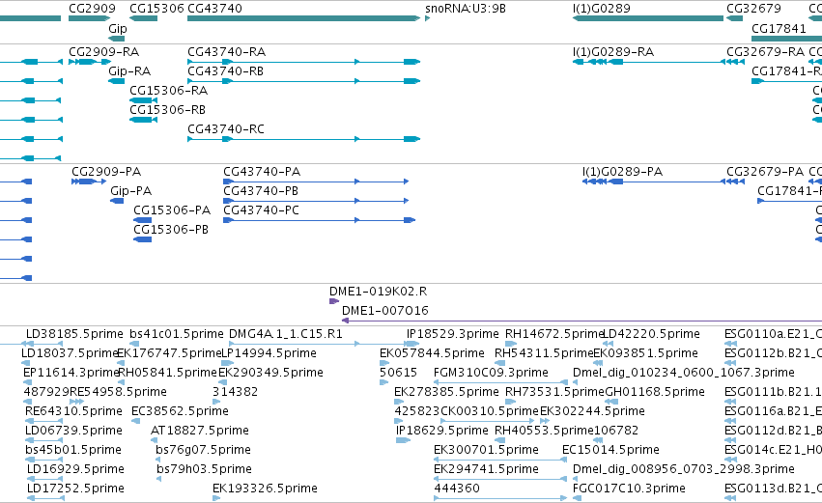
Task: Click EST EK302244.5prime
Action: click(x=592, y=411)
